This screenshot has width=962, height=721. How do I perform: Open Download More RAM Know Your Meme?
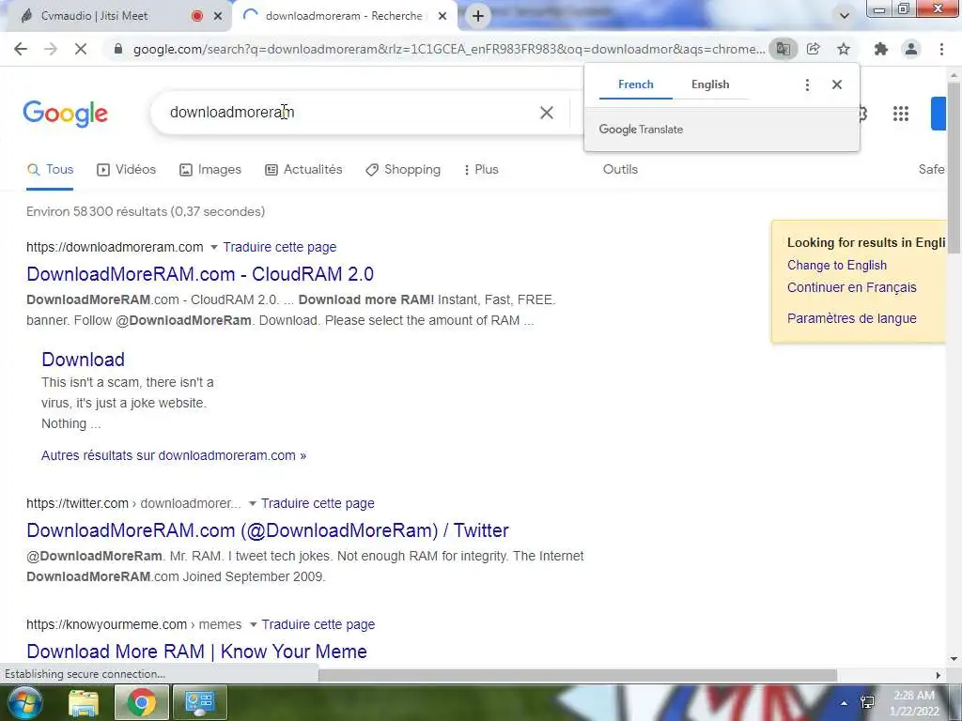click(x=196, y=652)
